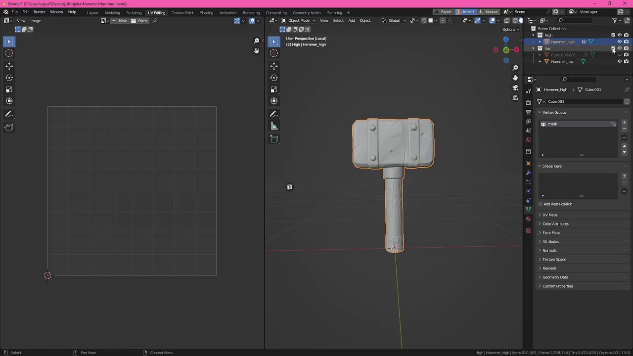This screenshot has height=356, width=633.
Task: Select the Measure tool in 3D viewport
Action: pyautogui.click(x=274, y=126)
